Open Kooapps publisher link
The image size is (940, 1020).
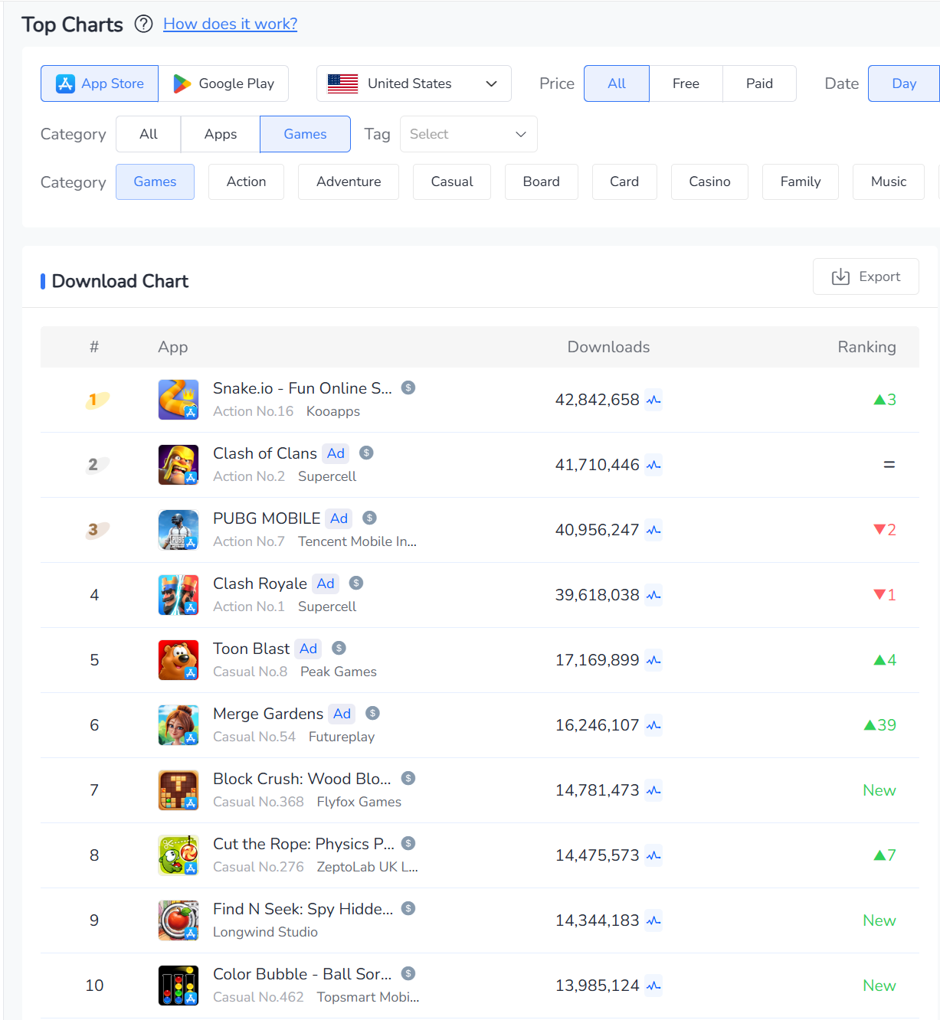pos(333,411)
